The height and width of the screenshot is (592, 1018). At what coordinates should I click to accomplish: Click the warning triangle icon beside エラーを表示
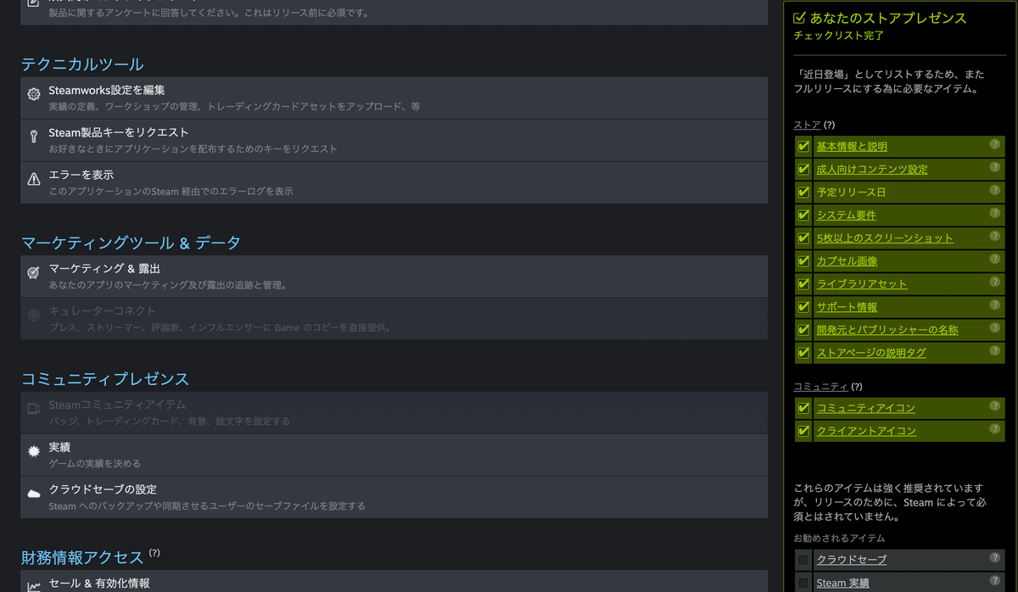pyautogui.click(x=34, y=179)
